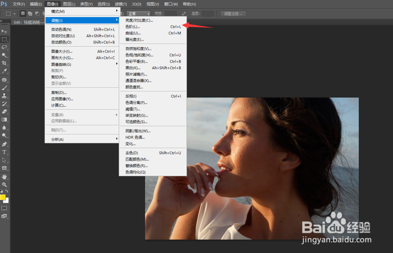This screenshot has height=253, width=393.
Task: Open the marquee tool preset picker arrow
Action: coord(14,14)
